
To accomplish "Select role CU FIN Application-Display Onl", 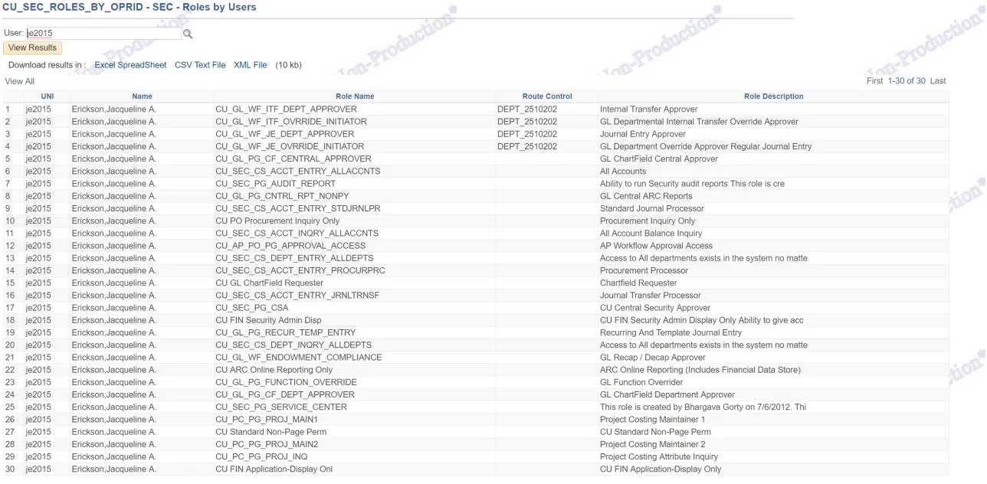I will [274, 469].
